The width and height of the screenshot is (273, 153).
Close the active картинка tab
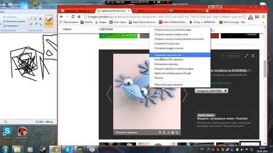(129, 11)
